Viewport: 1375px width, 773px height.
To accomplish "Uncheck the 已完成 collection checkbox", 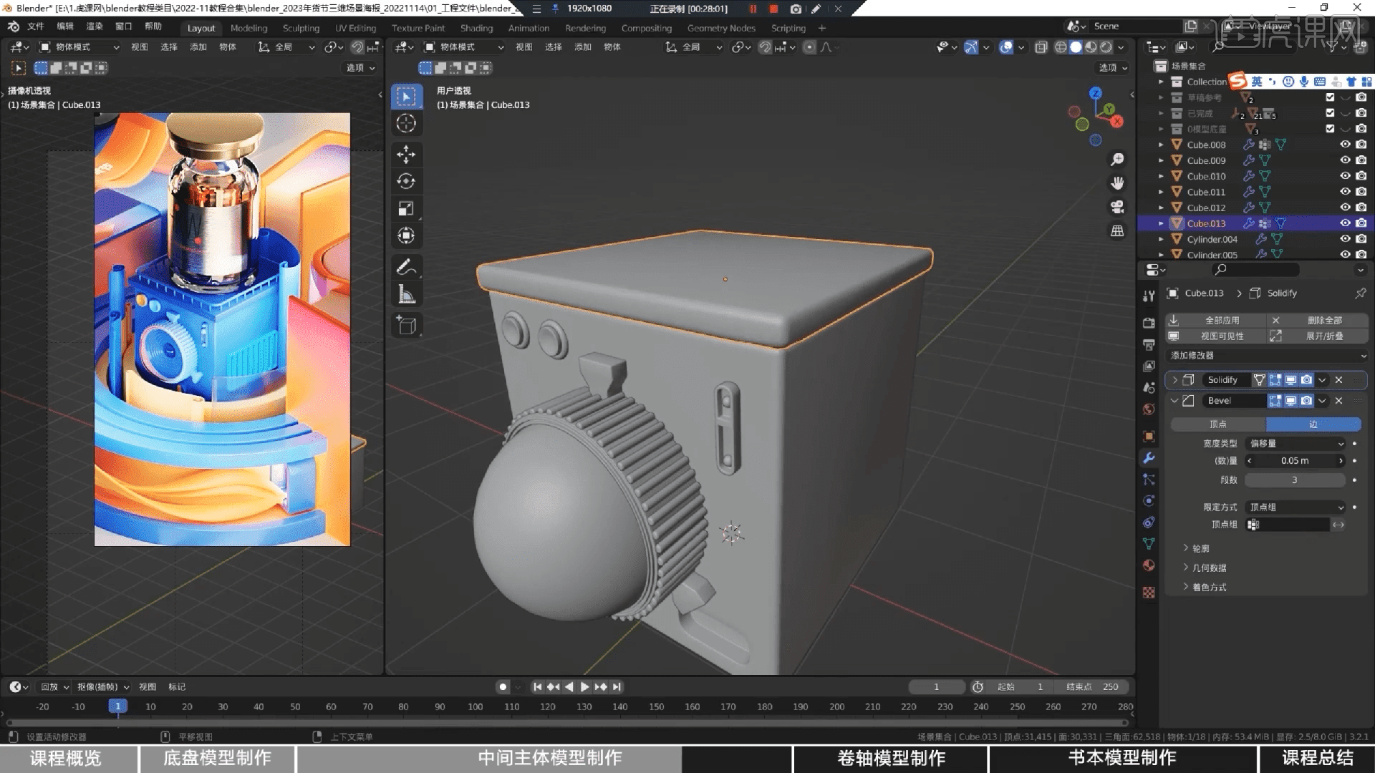I will coord(1330,113).
